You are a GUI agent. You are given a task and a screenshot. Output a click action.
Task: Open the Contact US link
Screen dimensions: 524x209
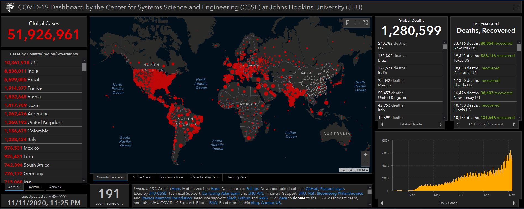click(x=271, y=203)
